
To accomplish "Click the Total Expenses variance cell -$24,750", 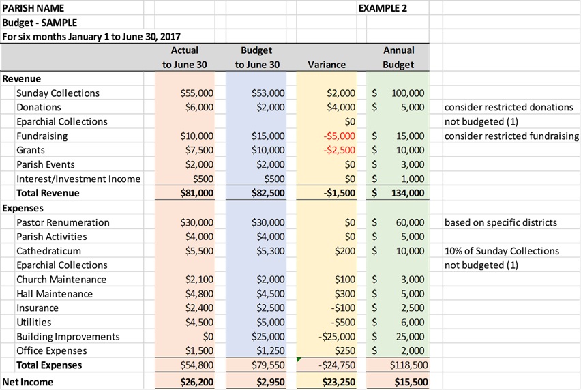I will pos(338,365).
